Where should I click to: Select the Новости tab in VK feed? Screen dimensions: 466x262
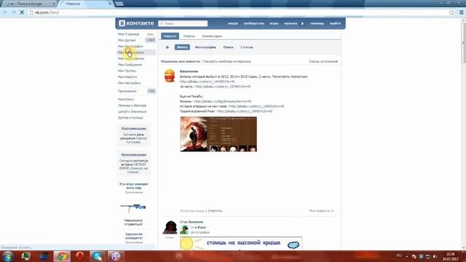click(170, 36)
